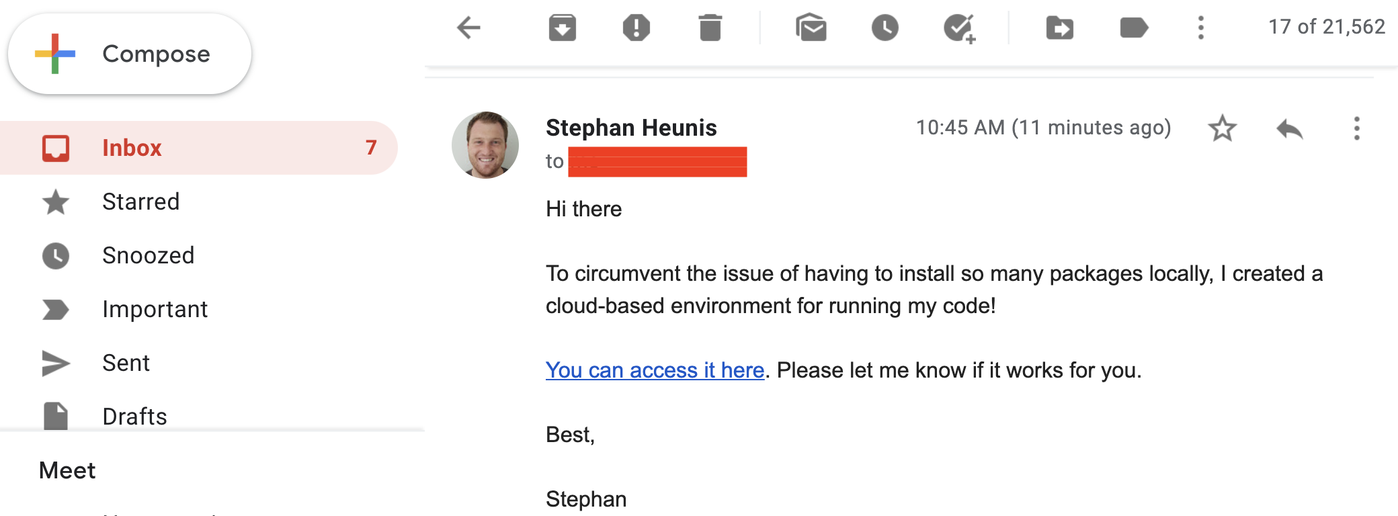Viewport: 1398px width, 516px height.
Task: Open toolbar More options menu
Action: point(1200,28)
